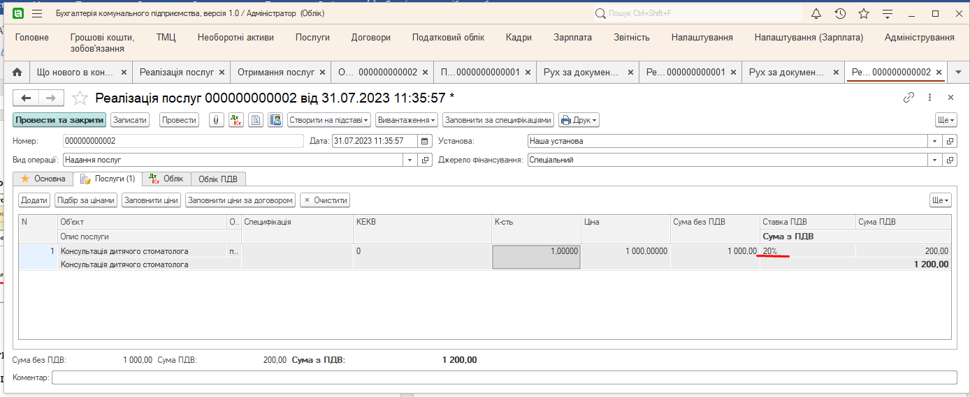Click Заповнити ціни за договором button

click(x=240, y=200)
